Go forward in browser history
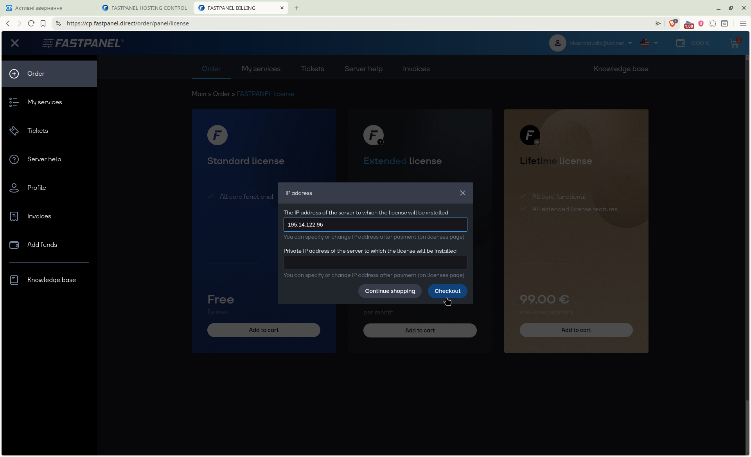The width and height of the screenshot is (751, 457). coord(20,23)
